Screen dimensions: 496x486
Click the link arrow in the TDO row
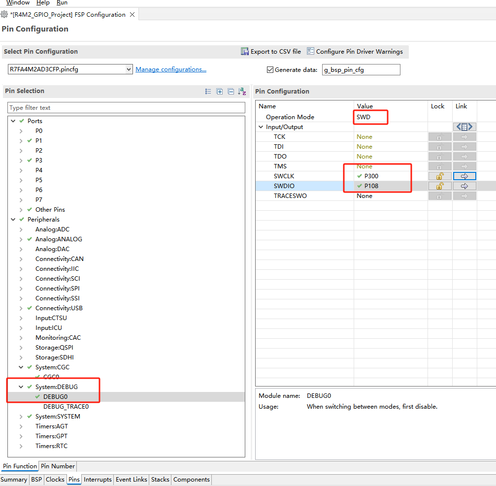tap(464, 156)
